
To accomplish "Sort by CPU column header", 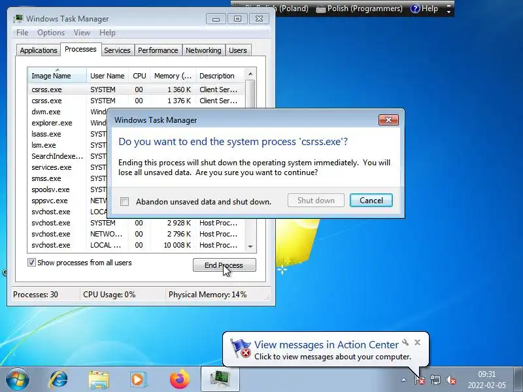I will point(139,76).
